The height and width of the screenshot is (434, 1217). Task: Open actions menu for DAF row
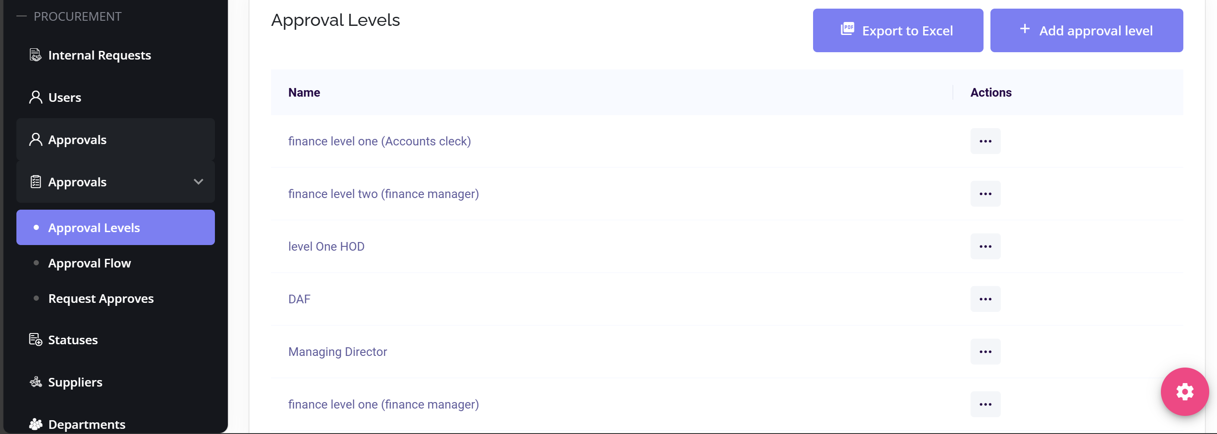click(x=985, y=299)
